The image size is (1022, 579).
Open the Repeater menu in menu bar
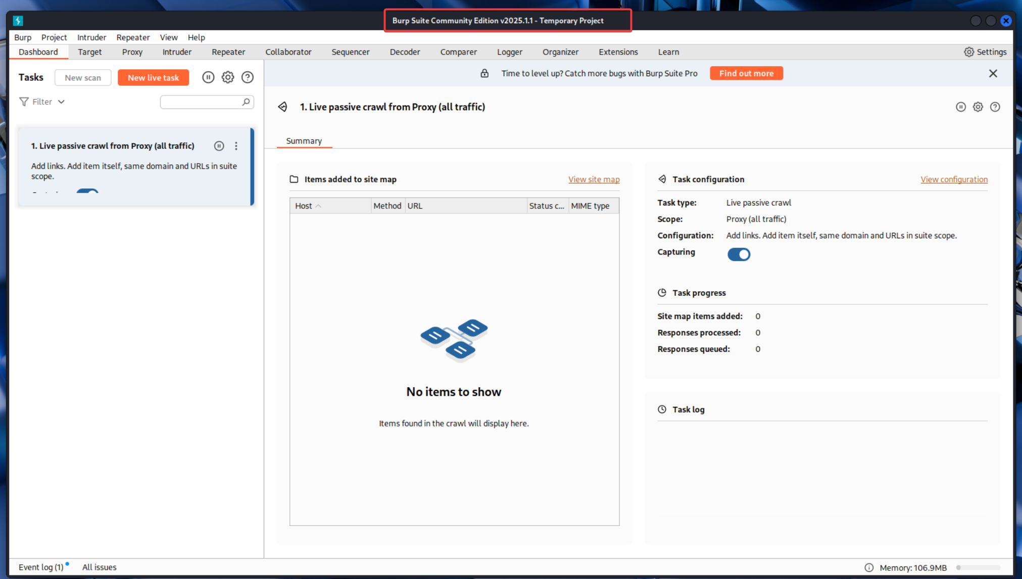coord(133,37)
